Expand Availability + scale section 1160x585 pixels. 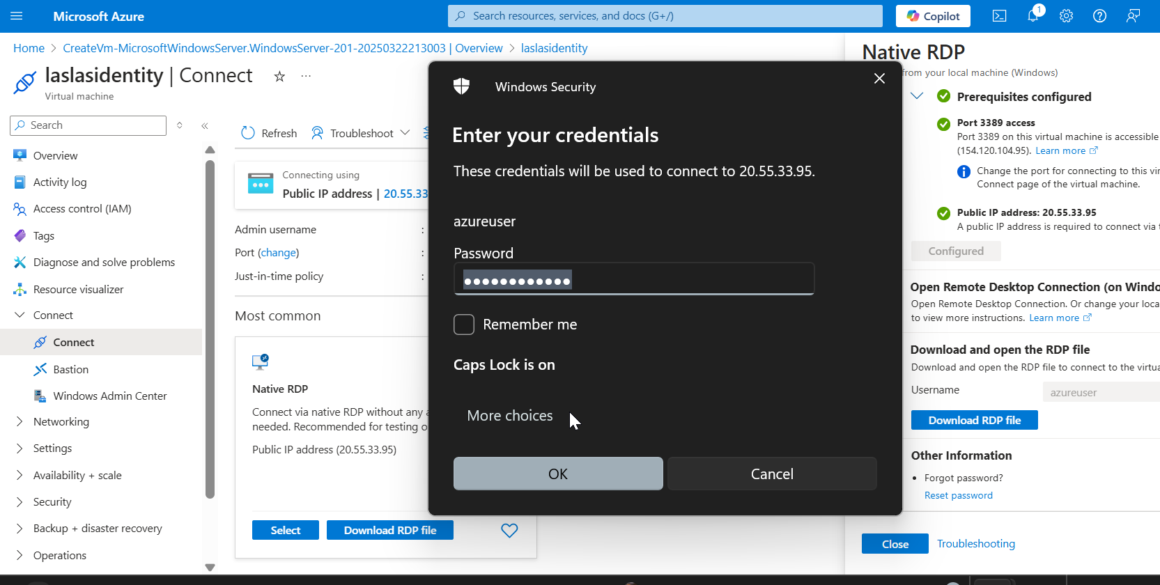click(20, 476)
